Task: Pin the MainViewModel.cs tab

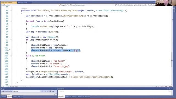Action: click(x=14, y=2)
